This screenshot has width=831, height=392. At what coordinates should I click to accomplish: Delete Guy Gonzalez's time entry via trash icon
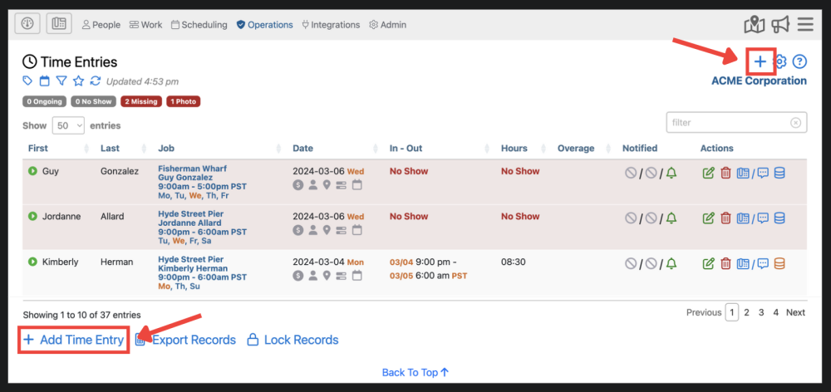coord(725,173)
